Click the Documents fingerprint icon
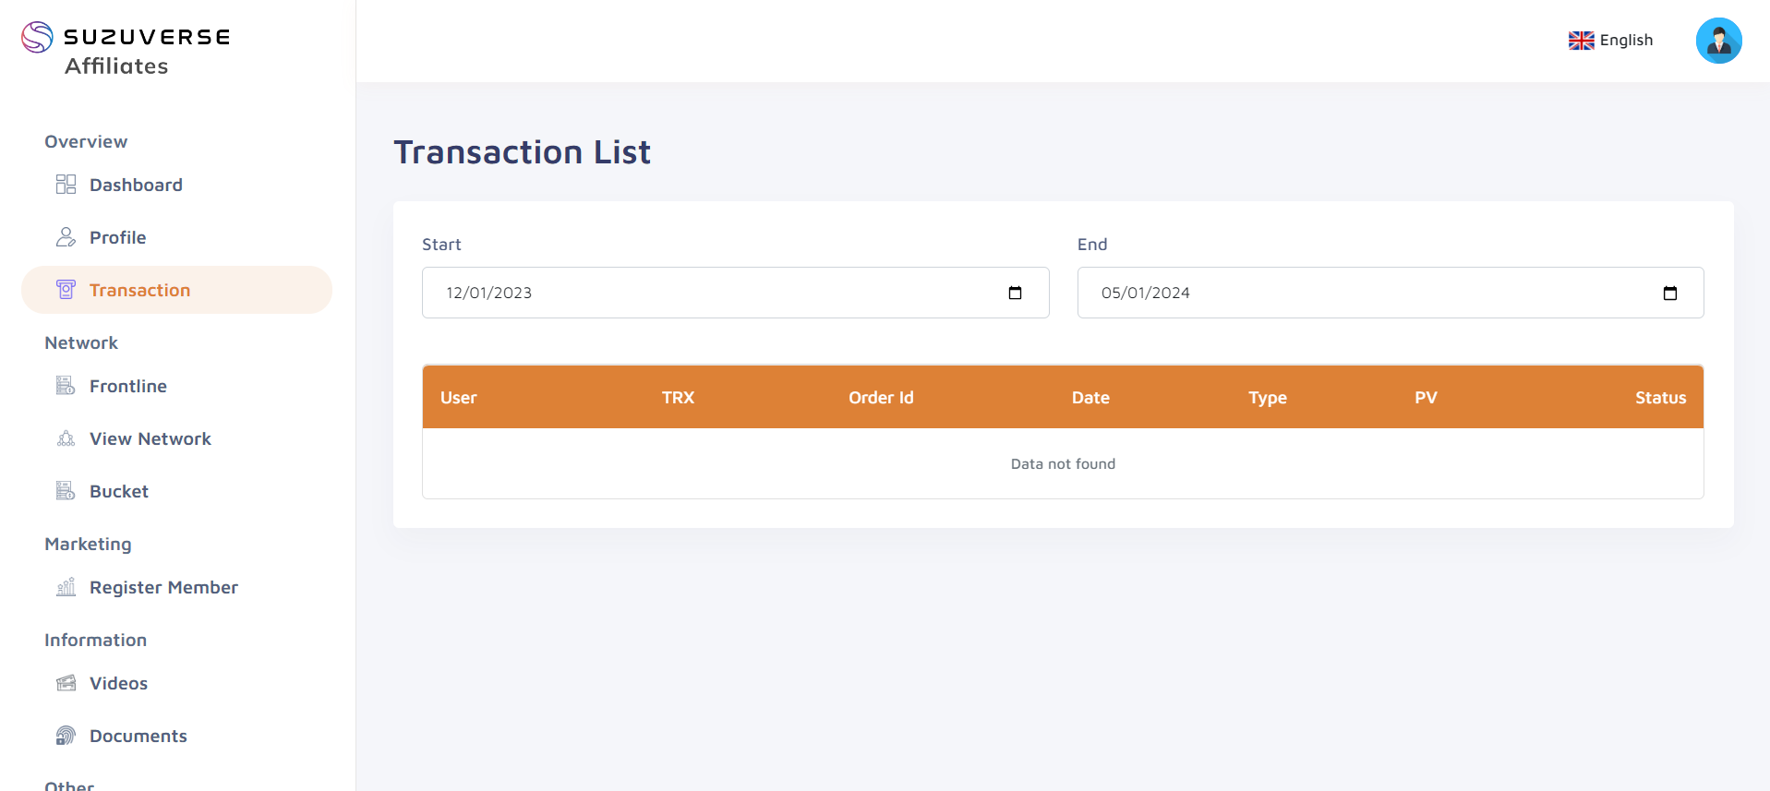The width and height of the screenshot is (1770, 791). [66, 736]
